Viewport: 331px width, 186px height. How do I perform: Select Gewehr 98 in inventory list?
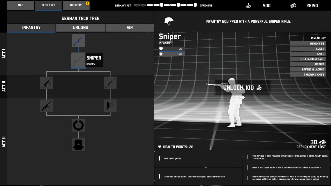pos(308,44)
